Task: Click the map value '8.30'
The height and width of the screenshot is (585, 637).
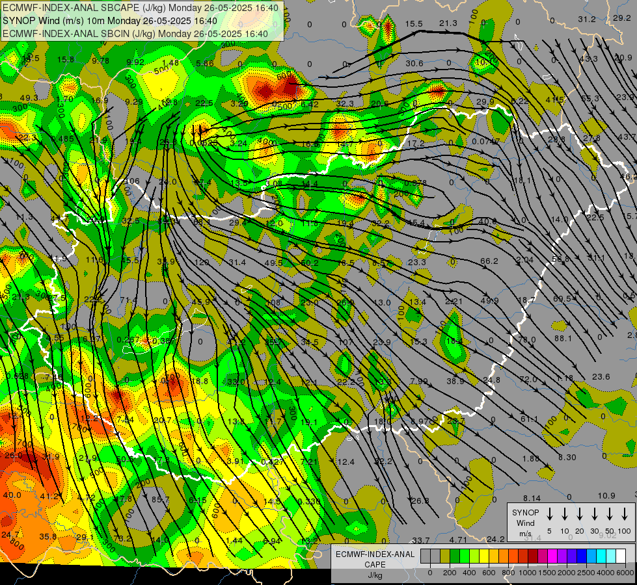Action: coord(567,457)
